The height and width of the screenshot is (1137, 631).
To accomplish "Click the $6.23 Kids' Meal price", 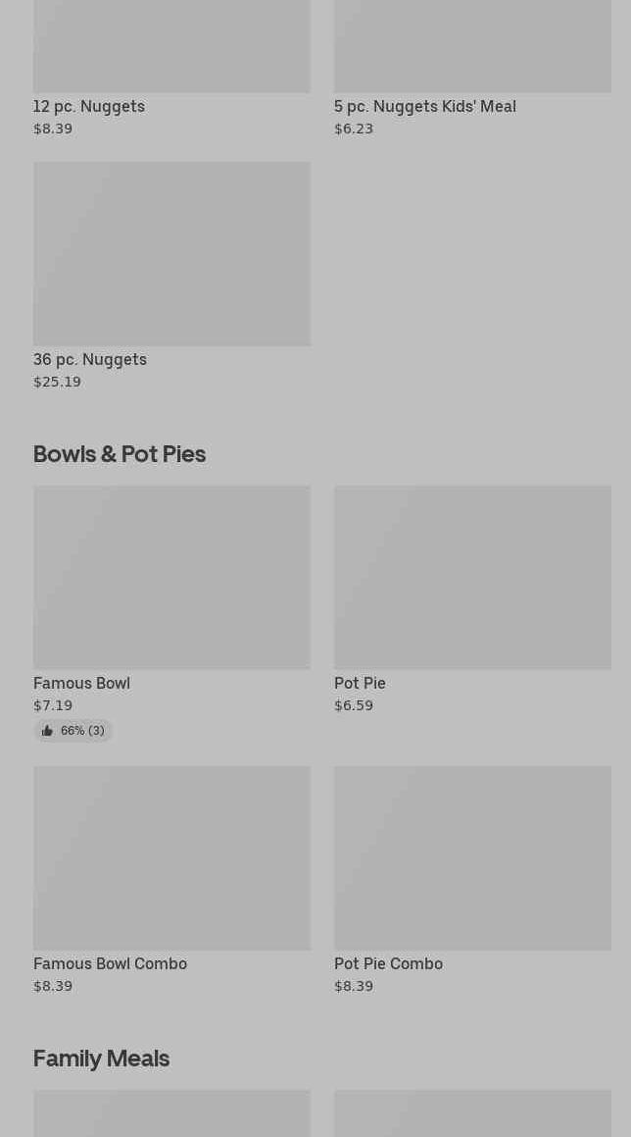I will [354, 129].
